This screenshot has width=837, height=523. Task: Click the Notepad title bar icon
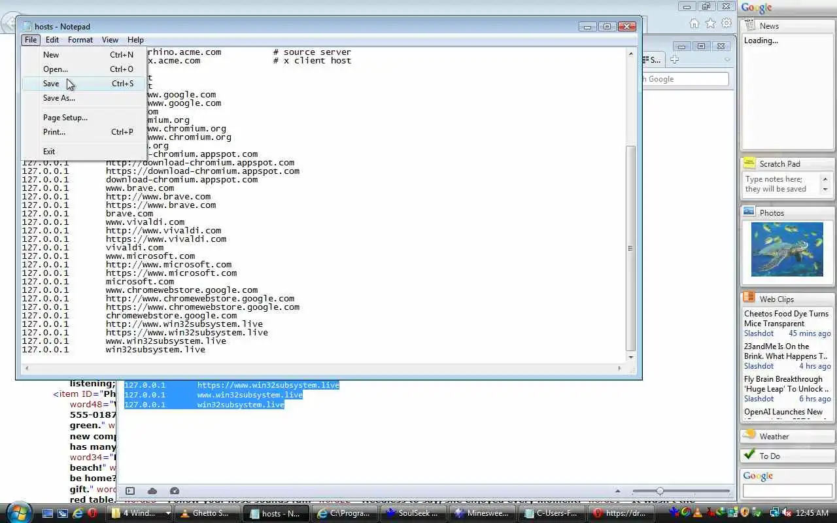pos(27,27)
